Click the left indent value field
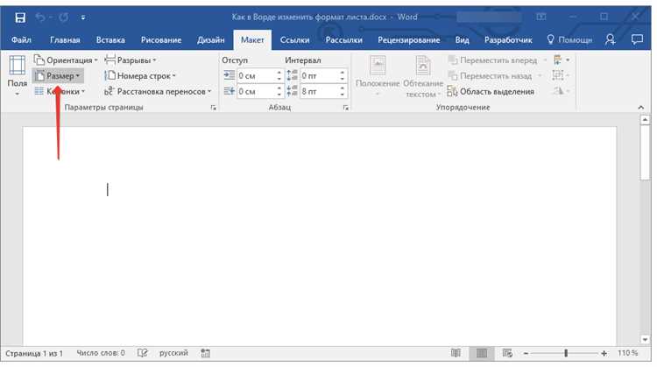Viewport: 657px width, 367px height. pyautogui.click(x=256, y=76)
